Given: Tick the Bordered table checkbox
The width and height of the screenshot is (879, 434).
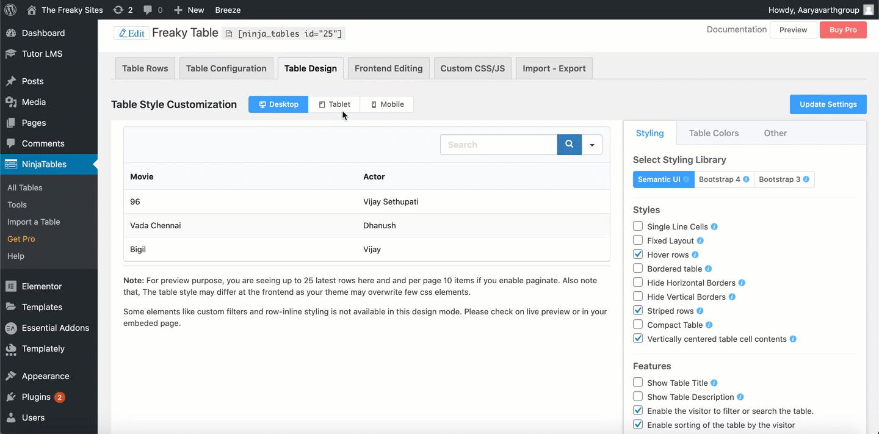Looking at the screenshot, I should pos(638,269).
